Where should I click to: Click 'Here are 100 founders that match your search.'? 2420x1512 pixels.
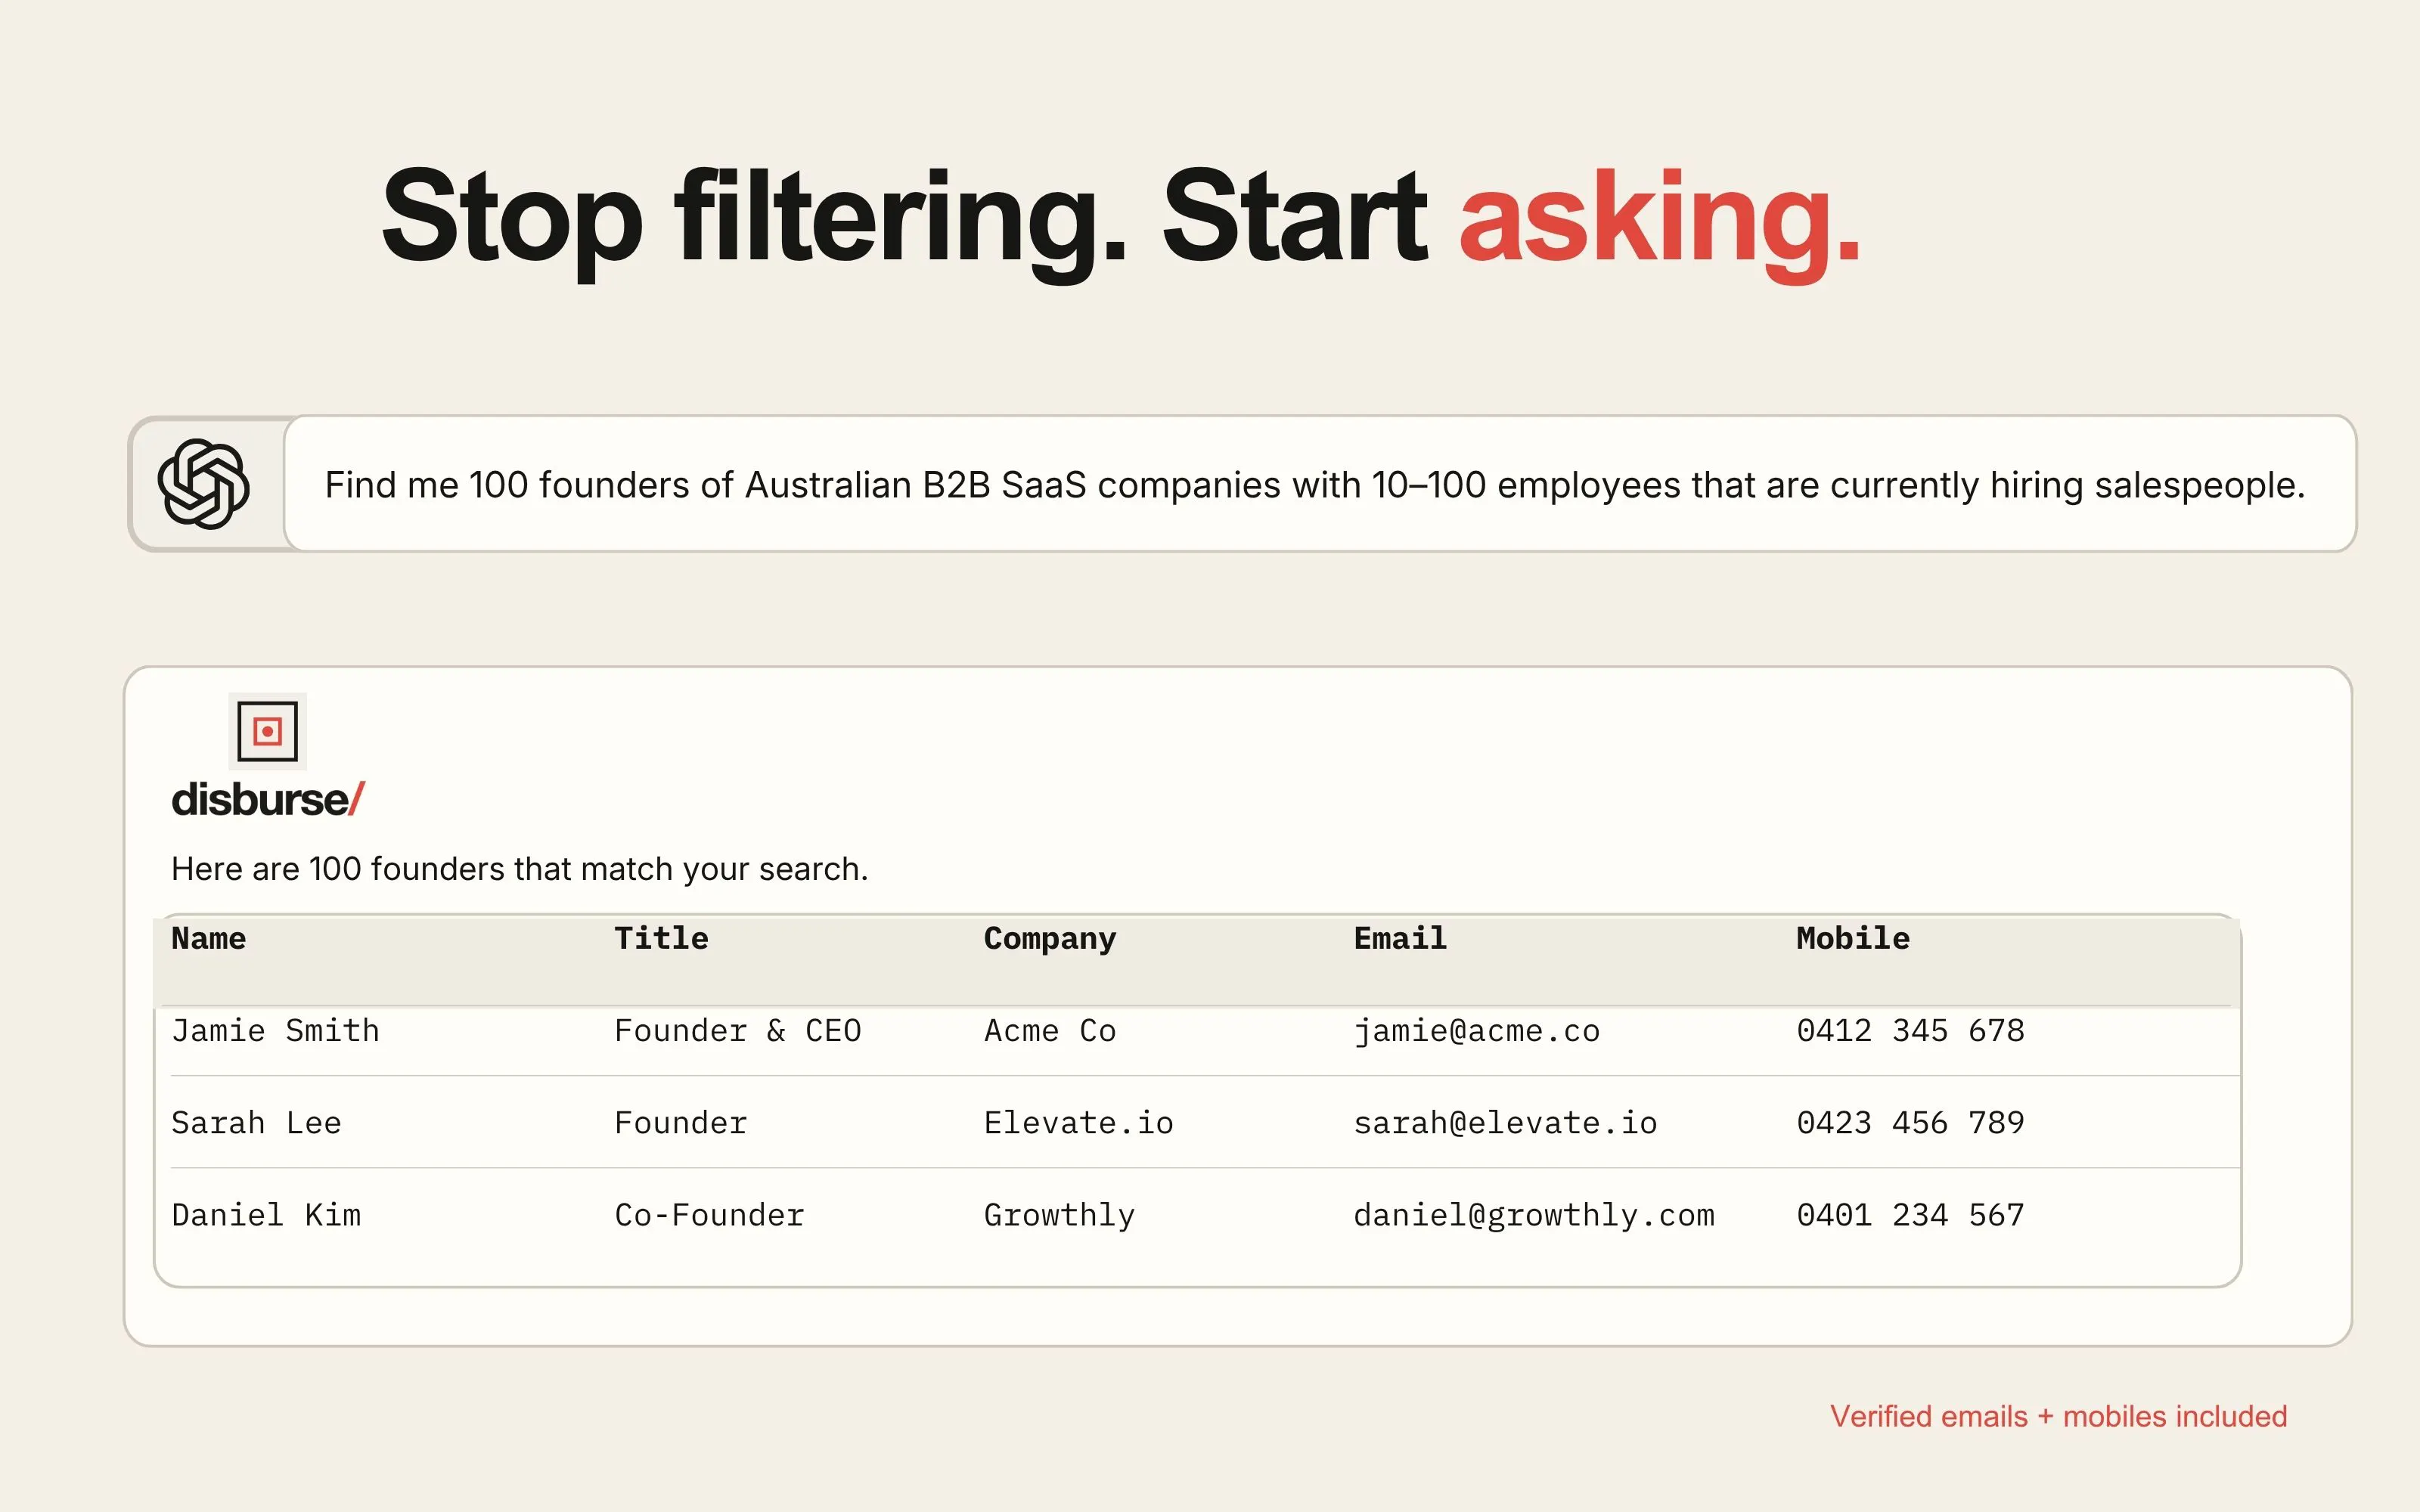click(520, 869)
